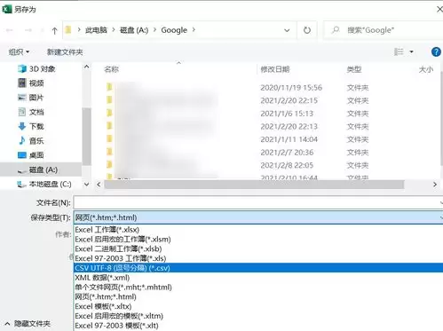The width and height of the screenshot is (443, 331).
Task: Refresh the Google folder listing
Action: pos(307,30)
